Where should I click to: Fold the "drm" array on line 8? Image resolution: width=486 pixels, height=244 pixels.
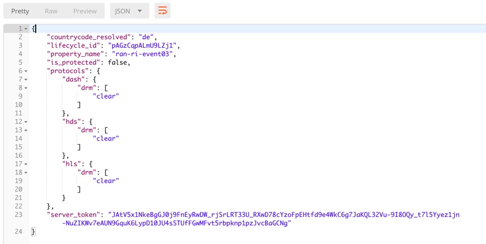pyautogui.click(x=26, y=88)
